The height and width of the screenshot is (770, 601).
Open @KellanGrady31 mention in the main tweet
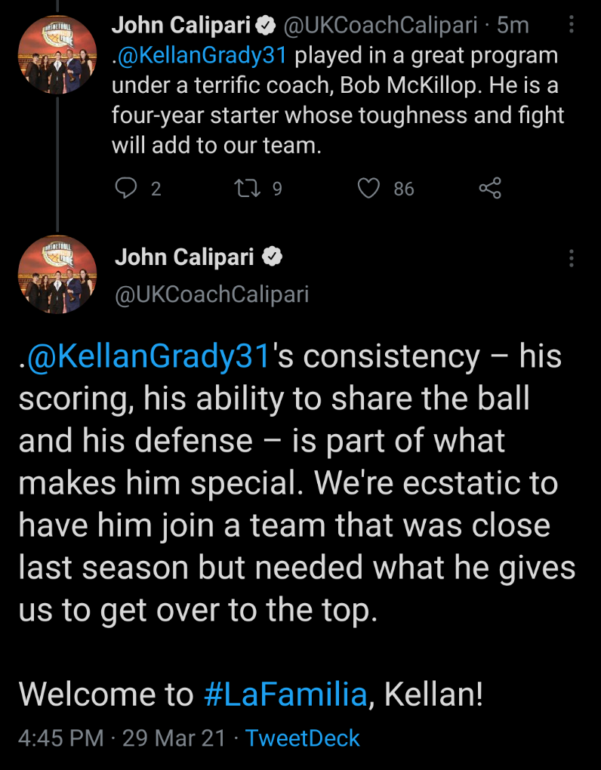click(148, 356)
